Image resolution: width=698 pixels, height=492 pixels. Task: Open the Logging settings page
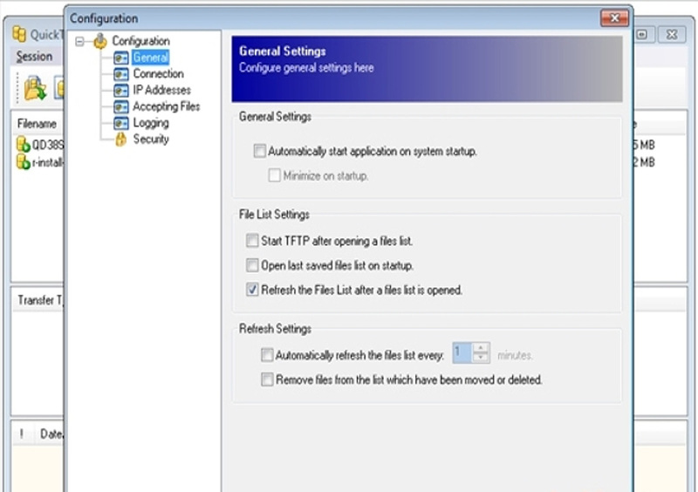tap(151, 123)
